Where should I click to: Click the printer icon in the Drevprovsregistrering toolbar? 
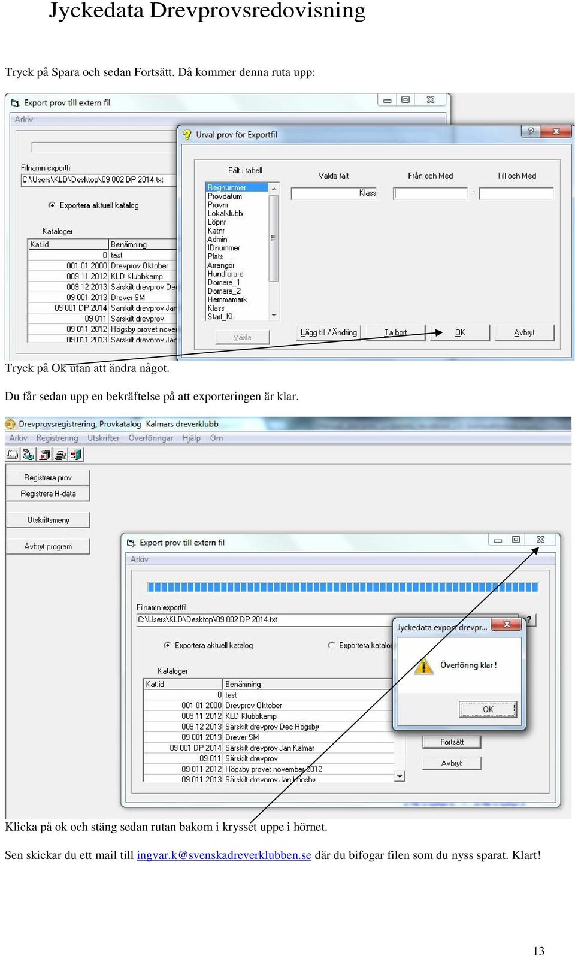60,455
